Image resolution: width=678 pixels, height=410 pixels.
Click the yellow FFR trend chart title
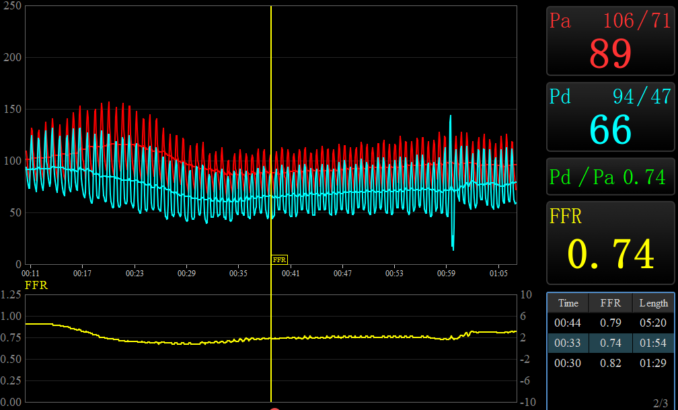36,286
